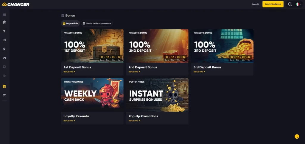This screenshot has height=144, width=305.
Task: Switch to Storia delle scommesse tab
Action: tap(97, 23)
